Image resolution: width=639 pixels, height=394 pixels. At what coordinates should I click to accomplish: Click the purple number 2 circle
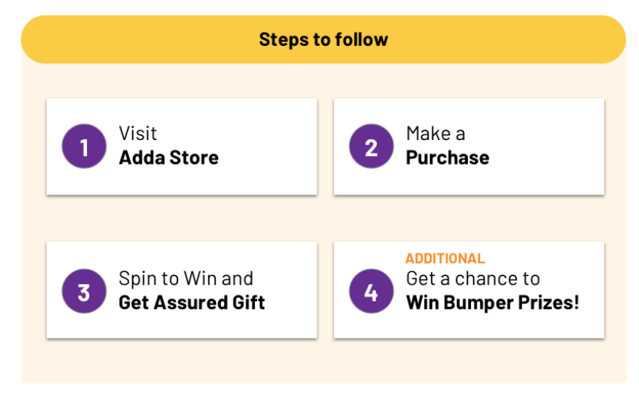click(371, 146)
